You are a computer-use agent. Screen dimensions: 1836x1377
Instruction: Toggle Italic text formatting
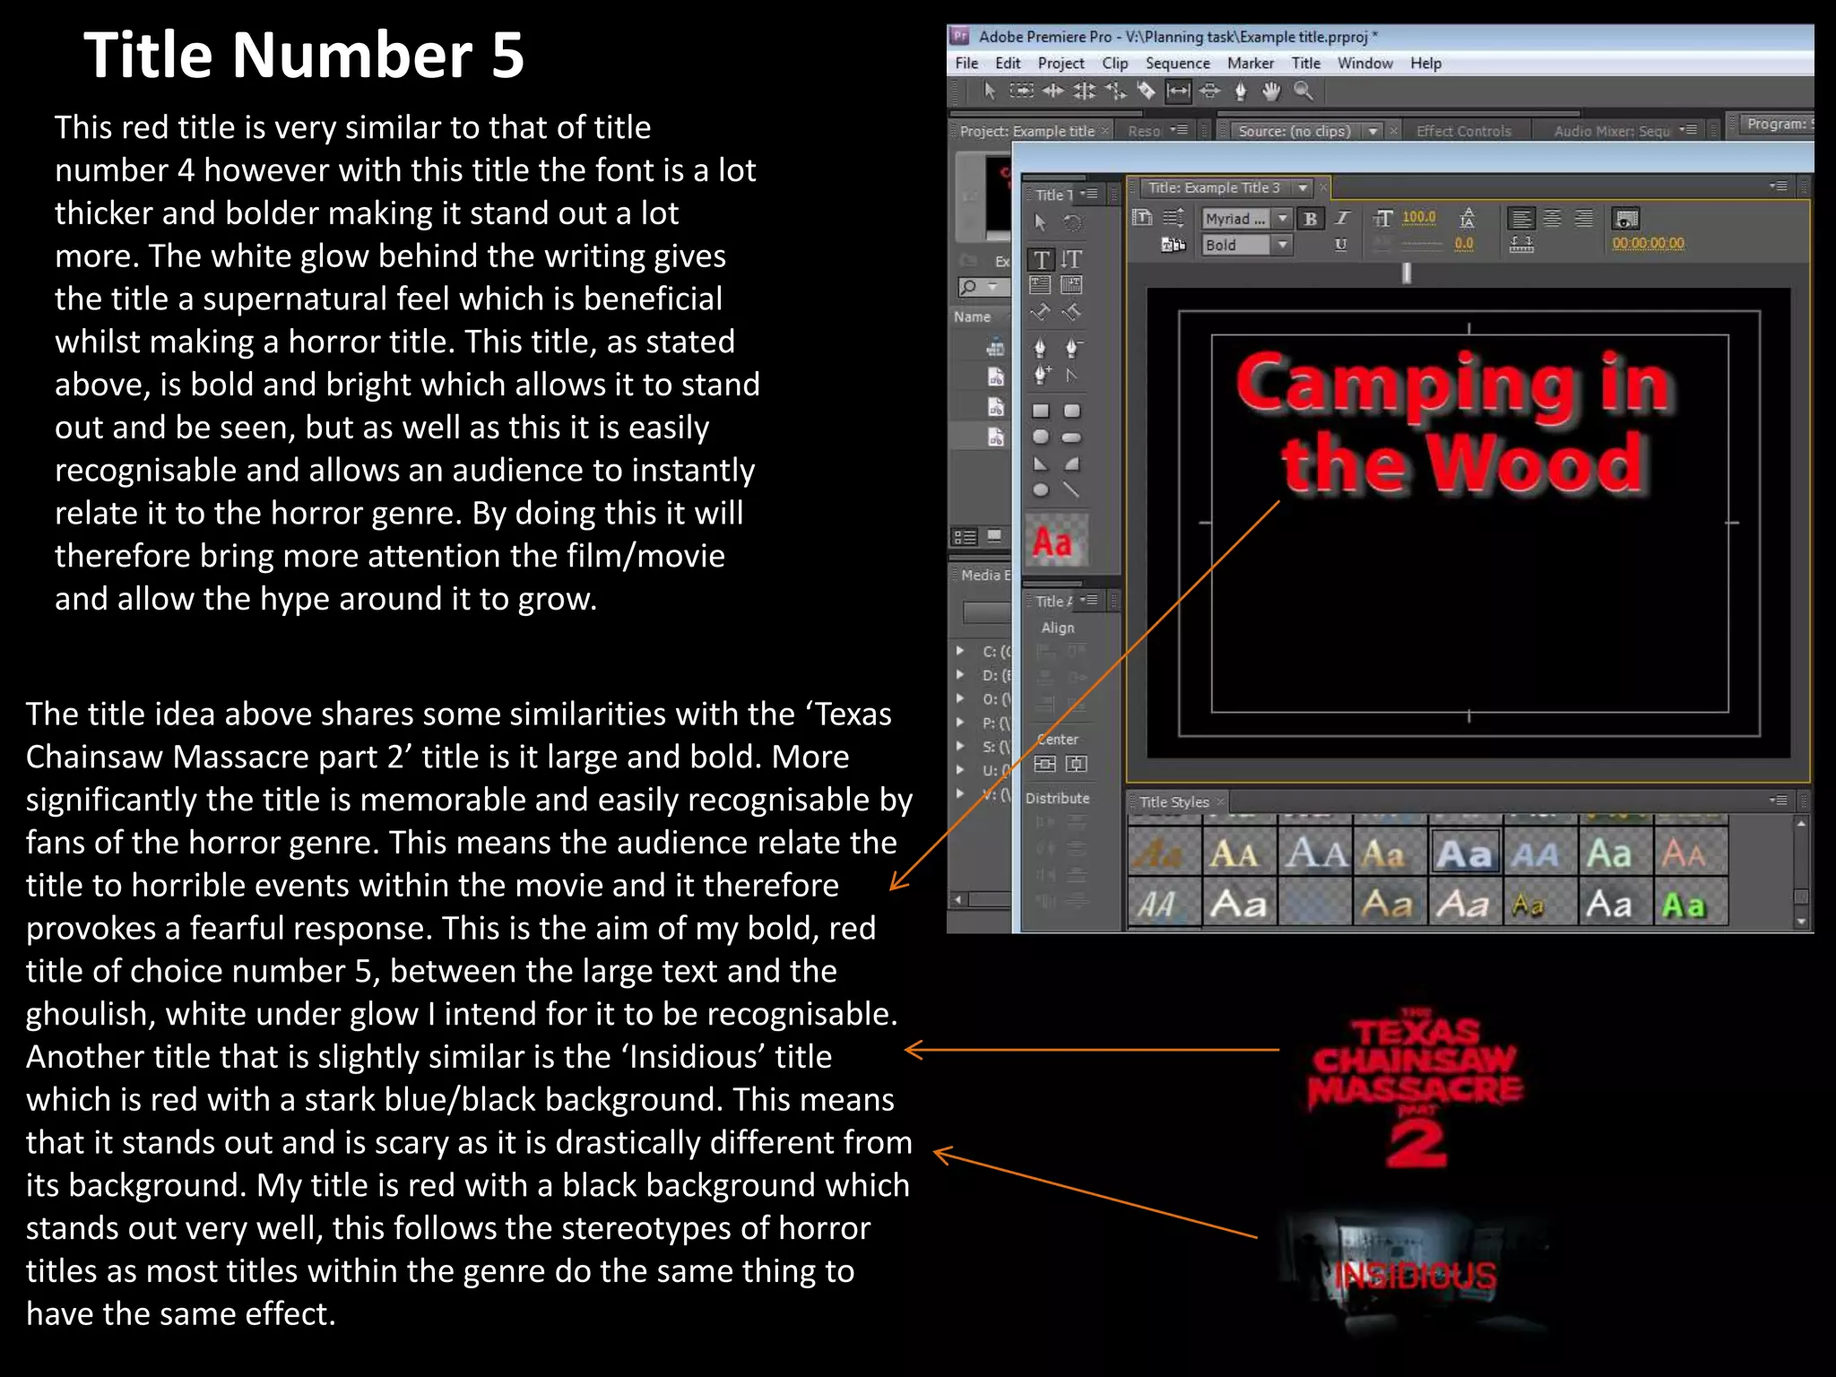point(1342,219)
